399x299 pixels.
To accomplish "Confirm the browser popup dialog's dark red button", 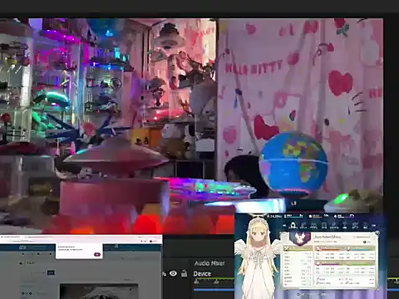I will coord(97,254).
